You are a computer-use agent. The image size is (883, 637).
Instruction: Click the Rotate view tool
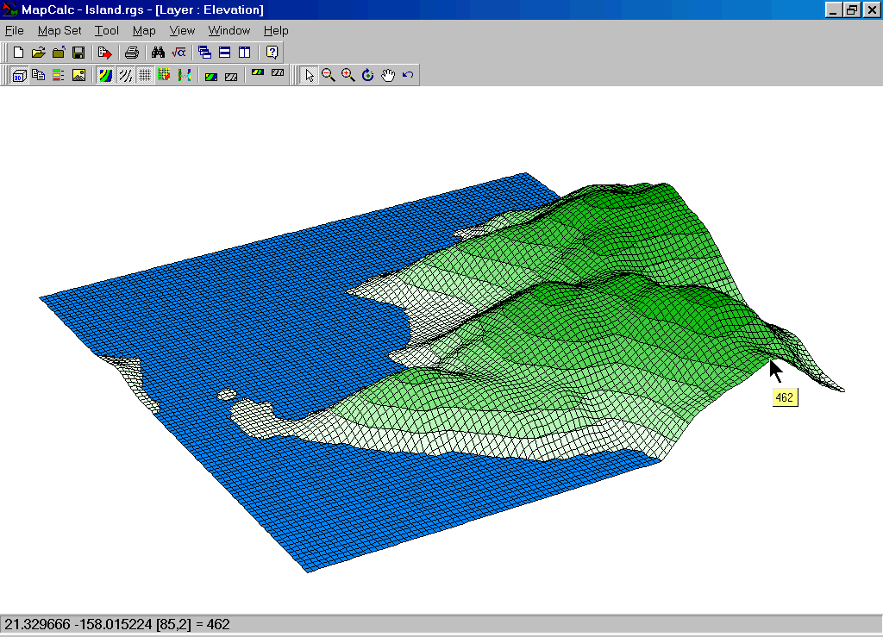(x=368, y=75)
